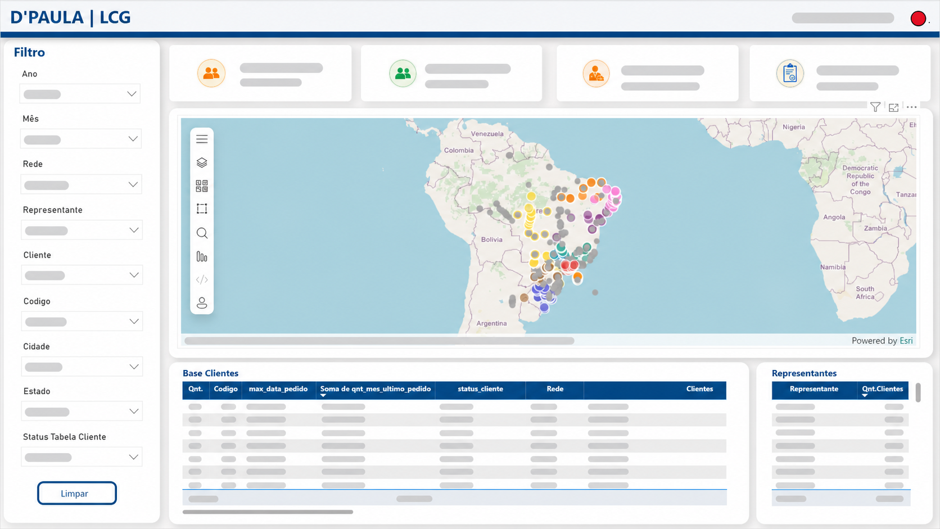Screen dimensions: 940x529
Task: Click the orange people icon card
Action: (211, 73)
